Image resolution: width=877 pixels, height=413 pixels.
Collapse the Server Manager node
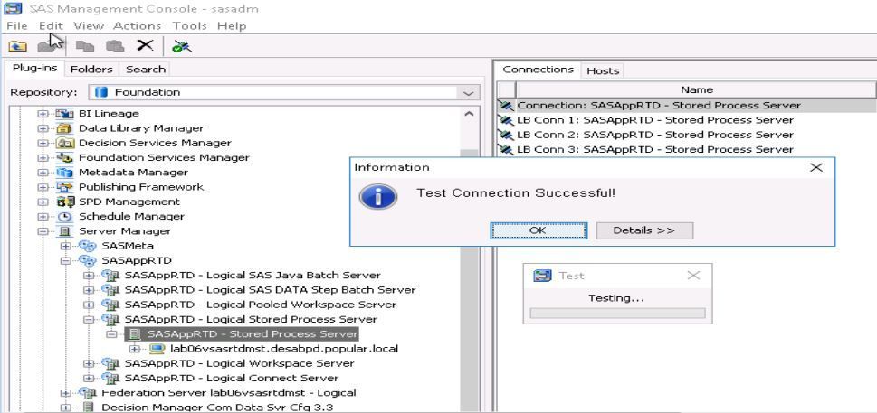[x=43, y=231]
